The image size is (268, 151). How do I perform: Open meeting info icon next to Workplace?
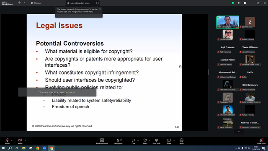(19, 3)
